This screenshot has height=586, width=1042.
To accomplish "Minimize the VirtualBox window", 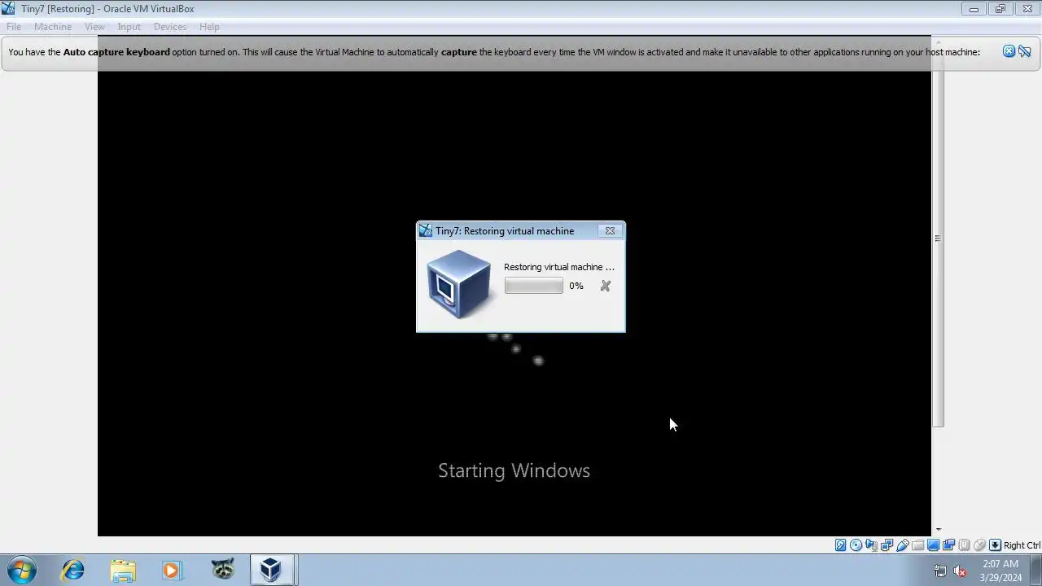I will coord(974,9).
